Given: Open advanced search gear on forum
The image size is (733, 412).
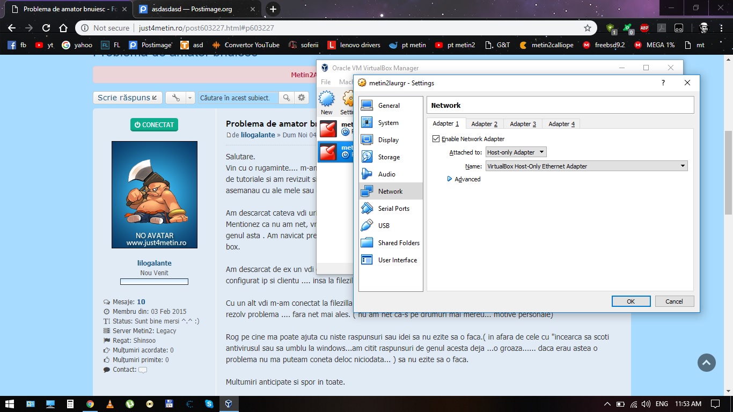Looking at the screenshot, I should pos(302,98).
